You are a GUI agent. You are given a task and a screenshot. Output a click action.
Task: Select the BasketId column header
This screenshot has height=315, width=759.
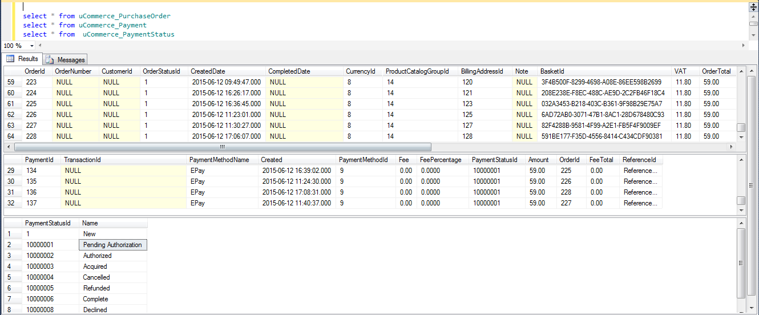(x=605, y=71)
